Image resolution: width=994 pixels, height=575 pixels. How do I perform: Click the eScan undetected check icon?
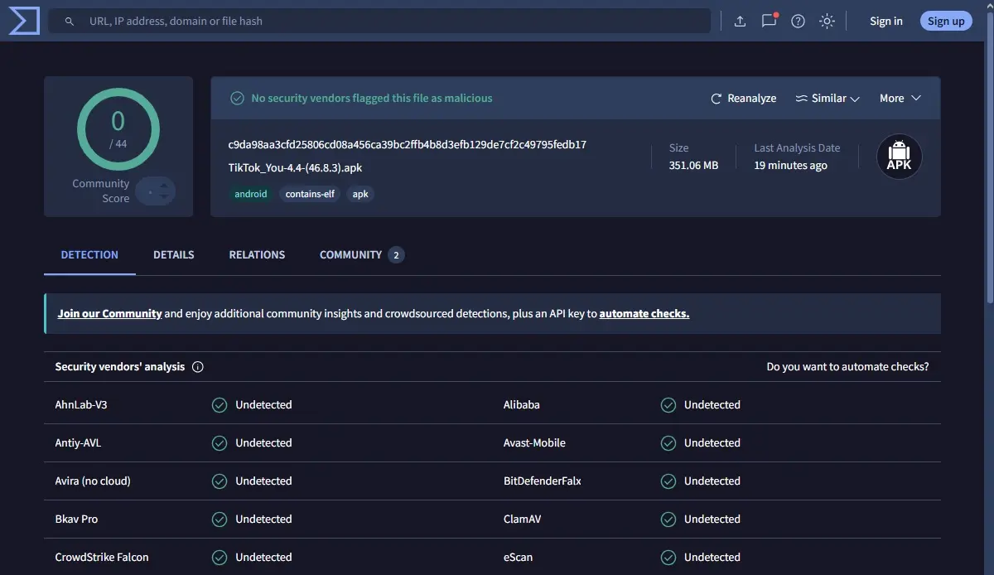(x=668, y=558)
